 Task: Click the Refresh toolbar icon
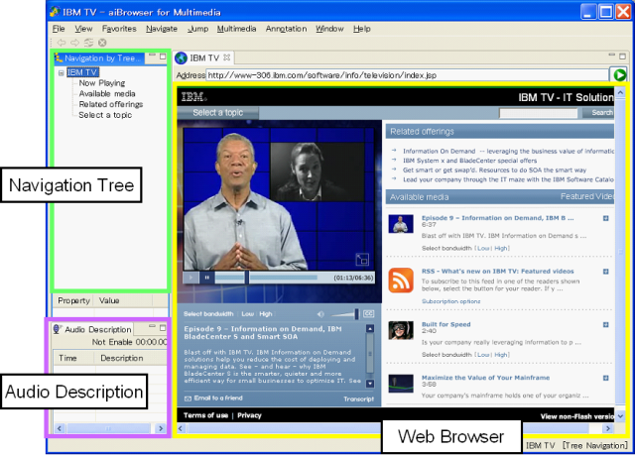coord(88,43)
